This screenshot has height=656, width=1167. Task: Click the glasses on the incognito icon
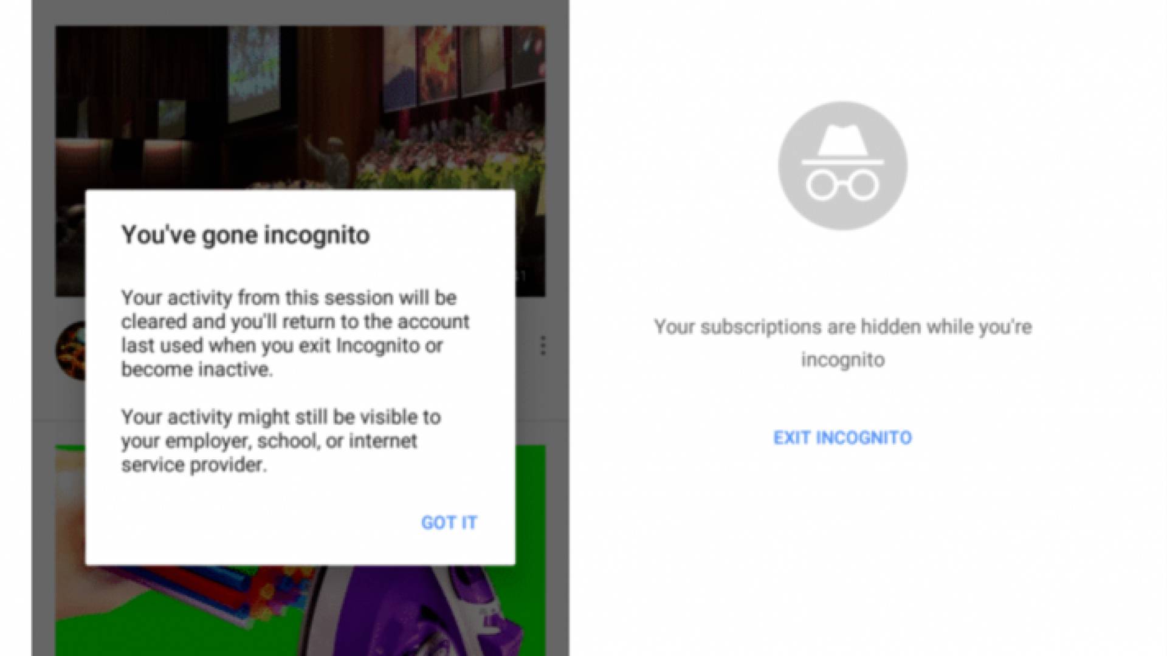pos(842,185)
